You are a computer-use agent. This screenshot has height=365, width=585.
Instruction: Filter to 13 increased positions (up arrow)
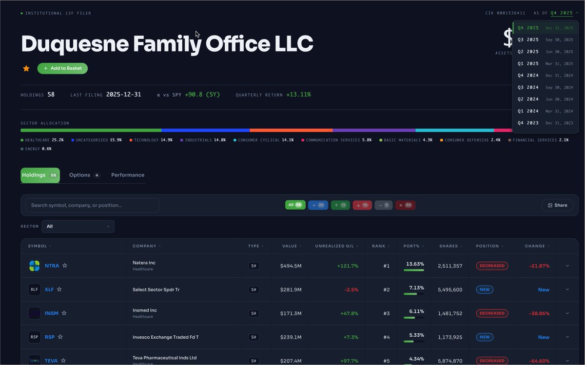(340, 205)
